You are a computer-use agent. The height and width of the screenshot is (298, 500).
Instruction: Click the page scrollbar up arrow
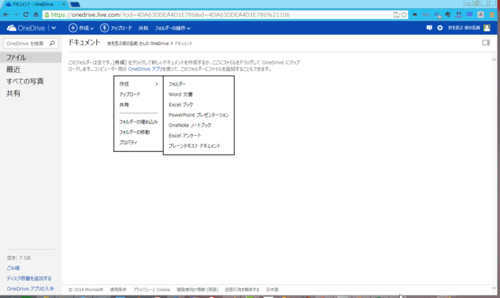494,59
